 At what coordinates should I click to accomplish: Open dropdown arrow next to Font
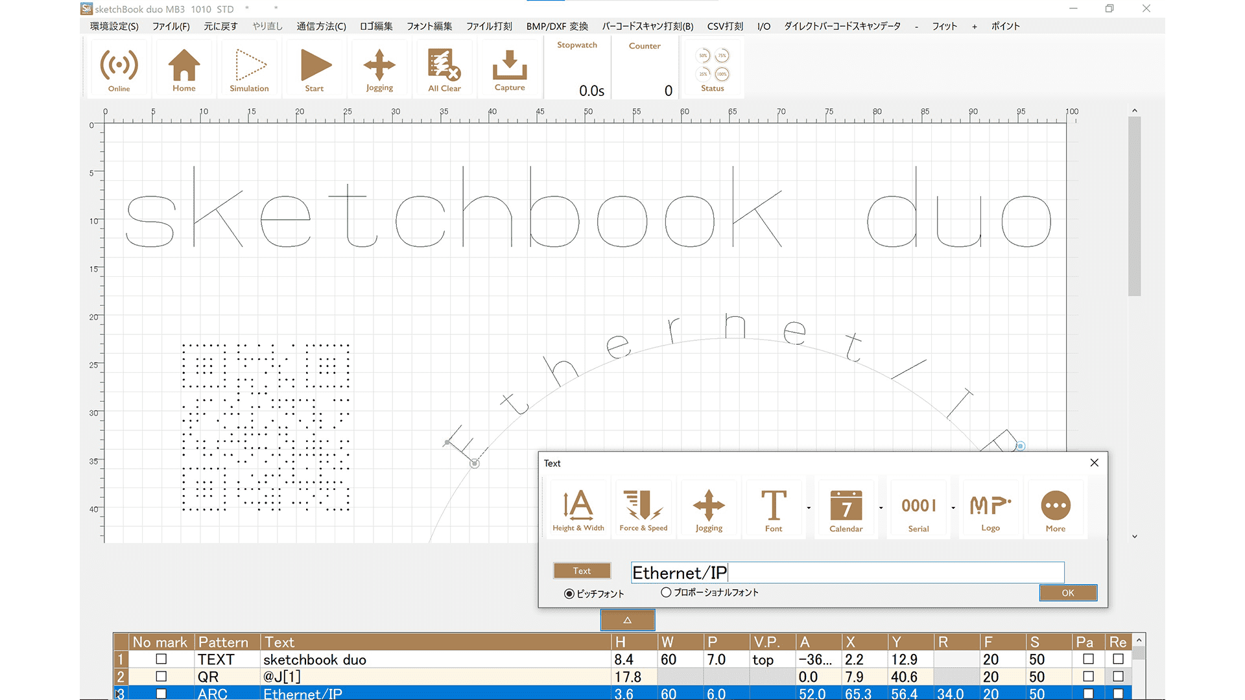coord(809,508)
